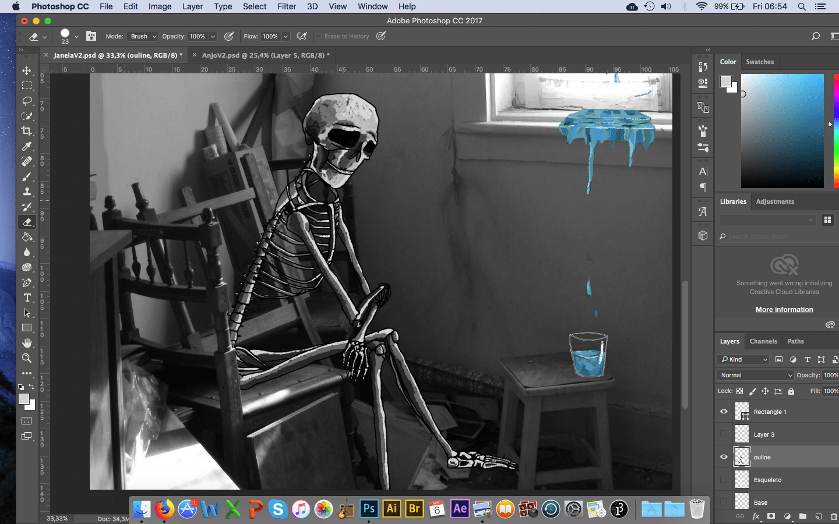Choose the Eyedropper tool

(27, 146)
